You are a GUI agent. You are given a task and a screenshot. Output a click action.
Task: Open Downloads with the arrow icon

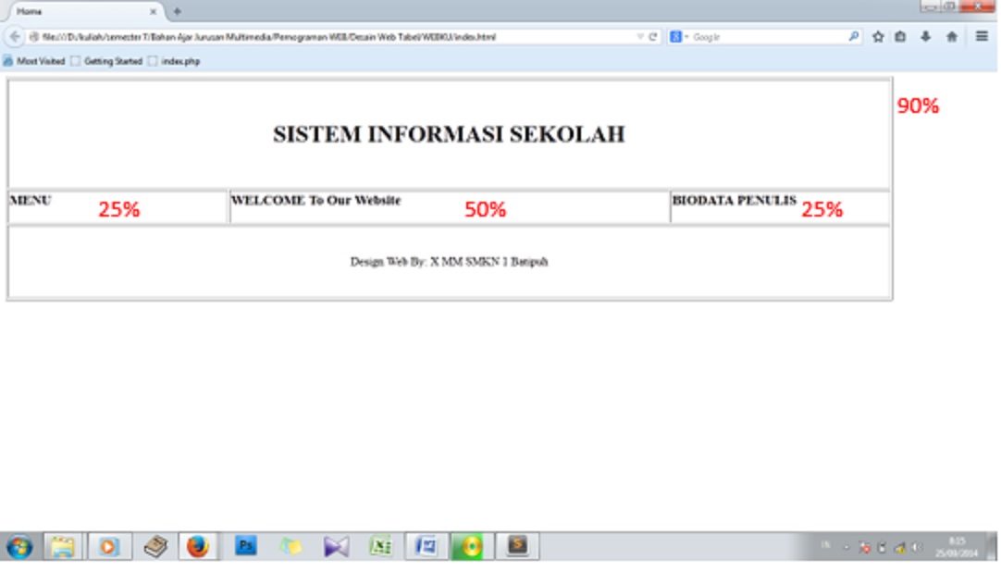pyautogui.click(x=925, y=37)
